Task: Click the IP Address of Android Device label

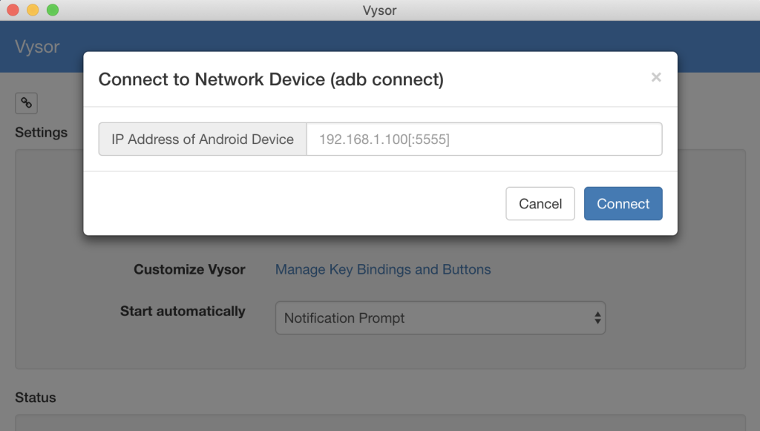Action: point(203,139)
